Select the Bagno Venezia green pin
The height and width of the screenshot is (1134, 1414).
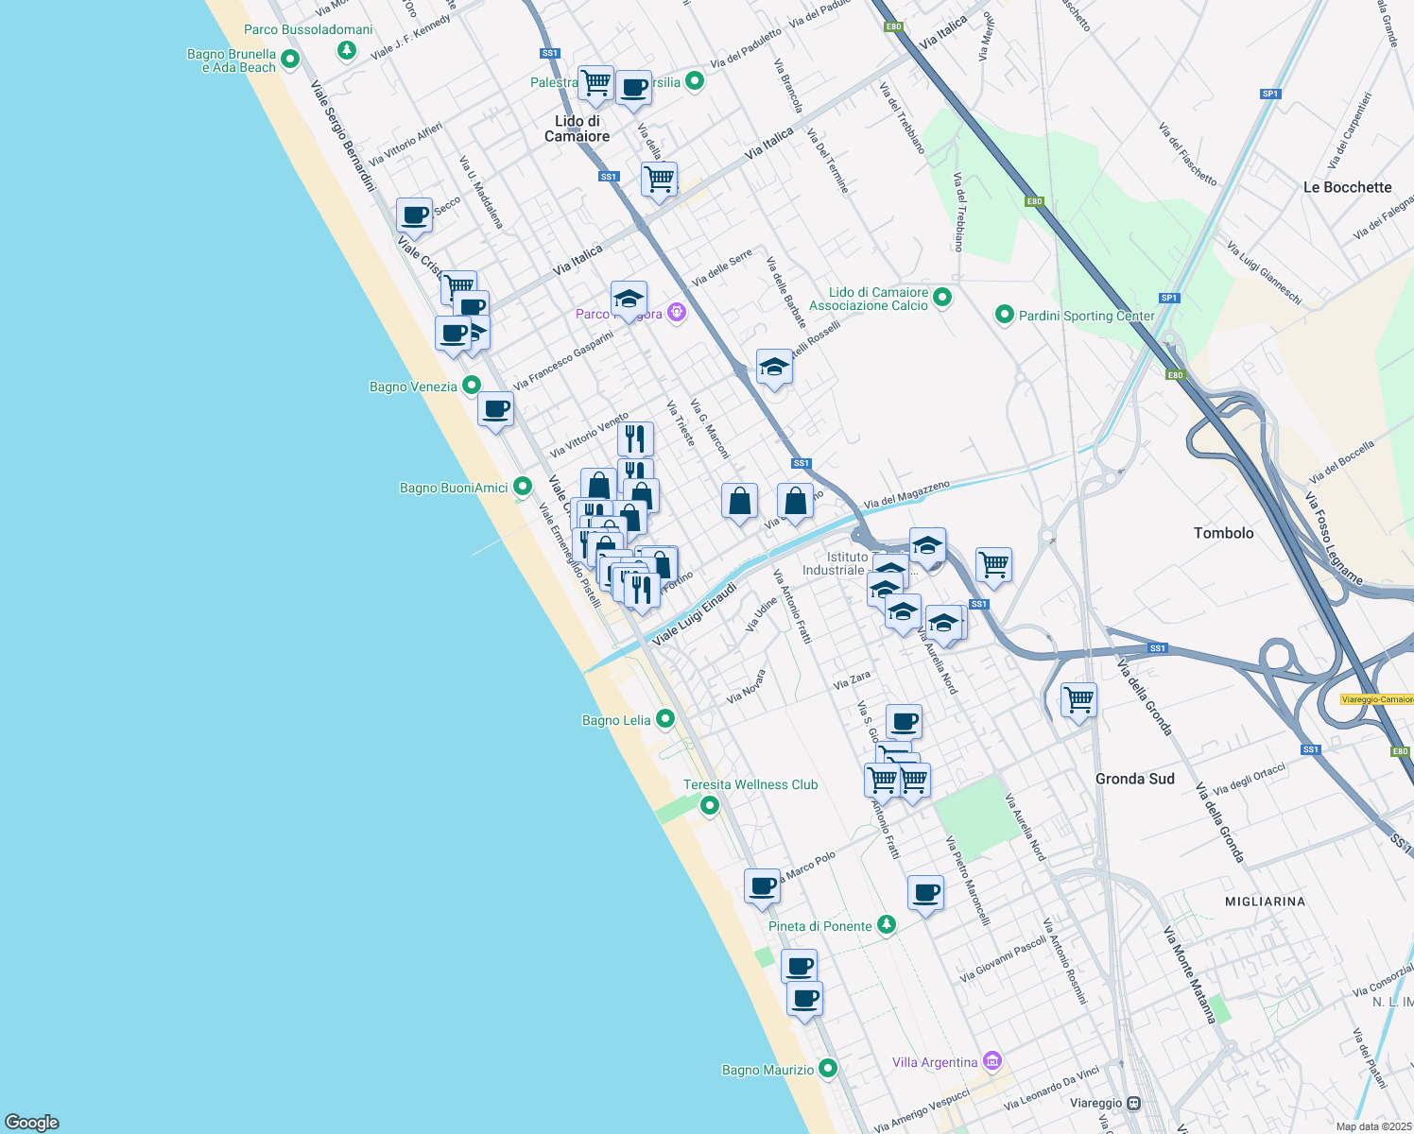point(471,386)
